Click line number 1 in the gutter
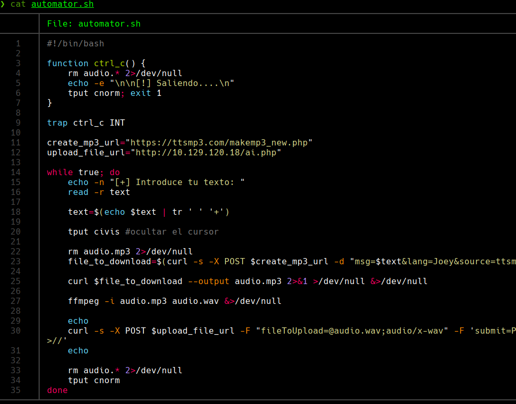The height and width of the screenshot is (404, 516). (x=19, y=43)
